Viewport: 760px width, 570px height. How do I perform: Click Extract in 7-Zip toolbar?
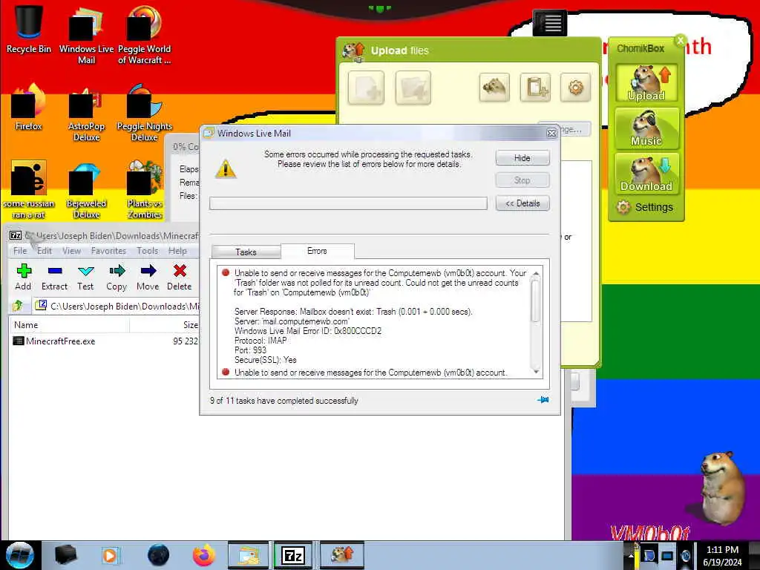[54, 278]
